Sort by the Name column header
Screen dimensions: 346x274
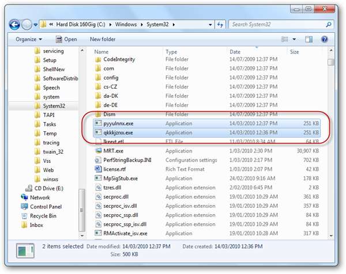click(x=101, y=52)
